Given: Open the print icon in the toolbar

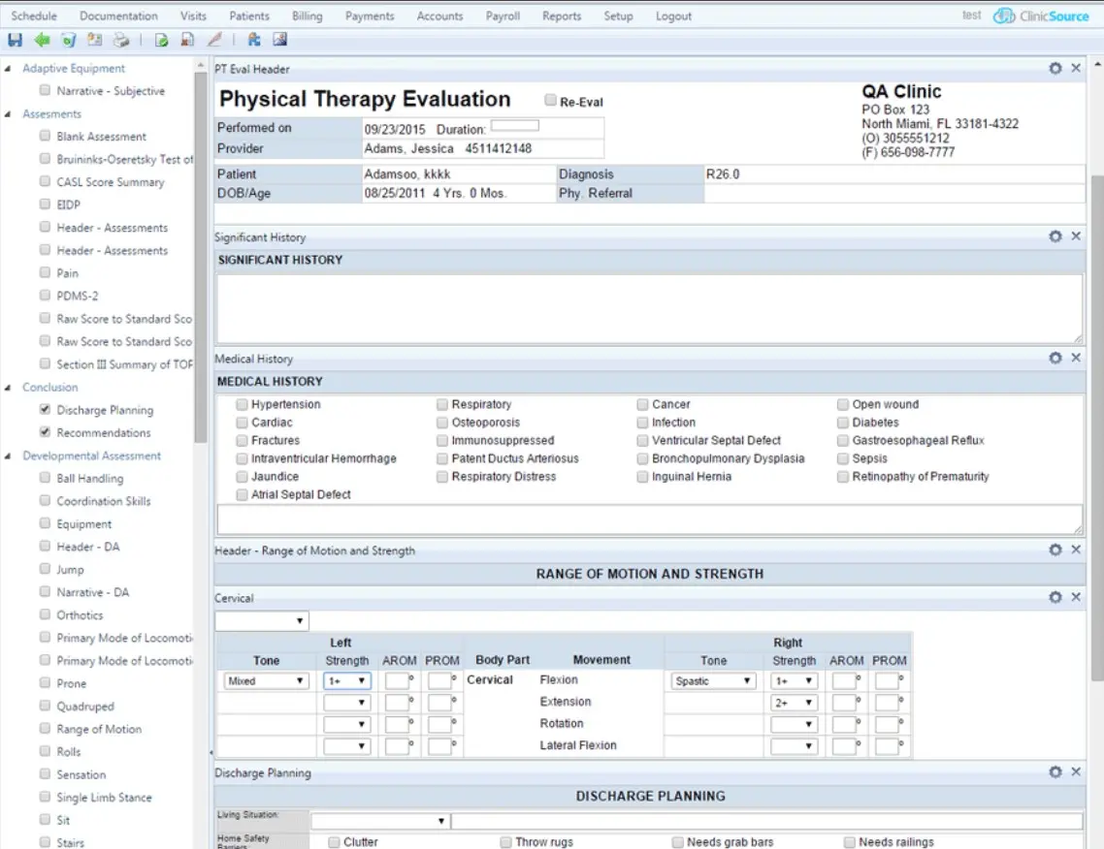Looking at the screenshot, I should click(120, 40).
